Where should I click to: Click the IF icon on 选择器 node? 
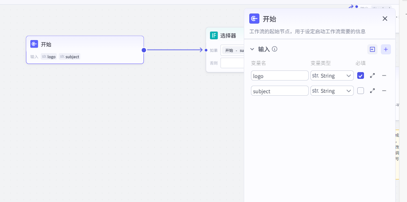tap(214, 35)
